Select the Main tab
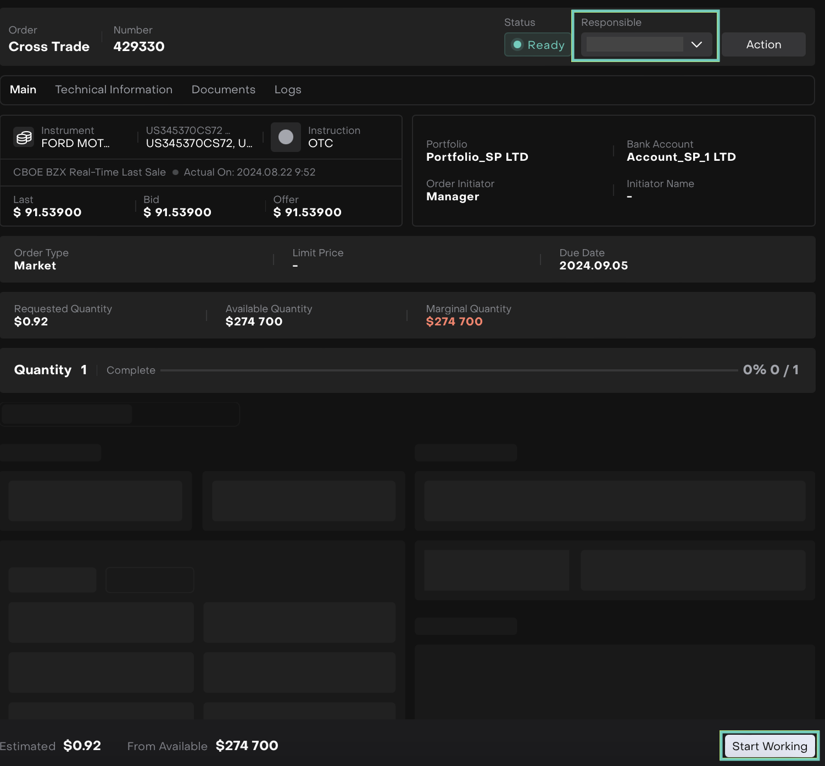Screen dimensions: 825x766 click(x=23, y=89)
